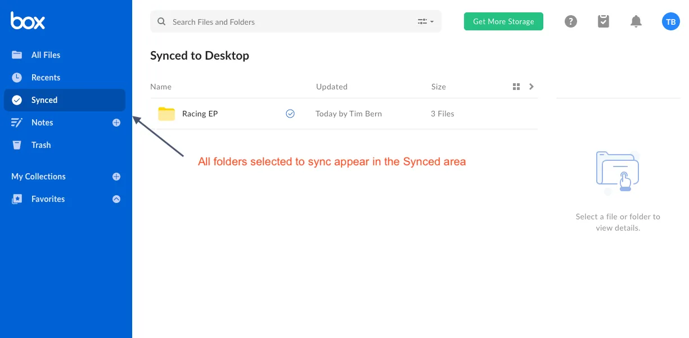View Recents in the sidebar
Image resolution: width=689 pixels, height=338 pixels.
pos(46,77)
